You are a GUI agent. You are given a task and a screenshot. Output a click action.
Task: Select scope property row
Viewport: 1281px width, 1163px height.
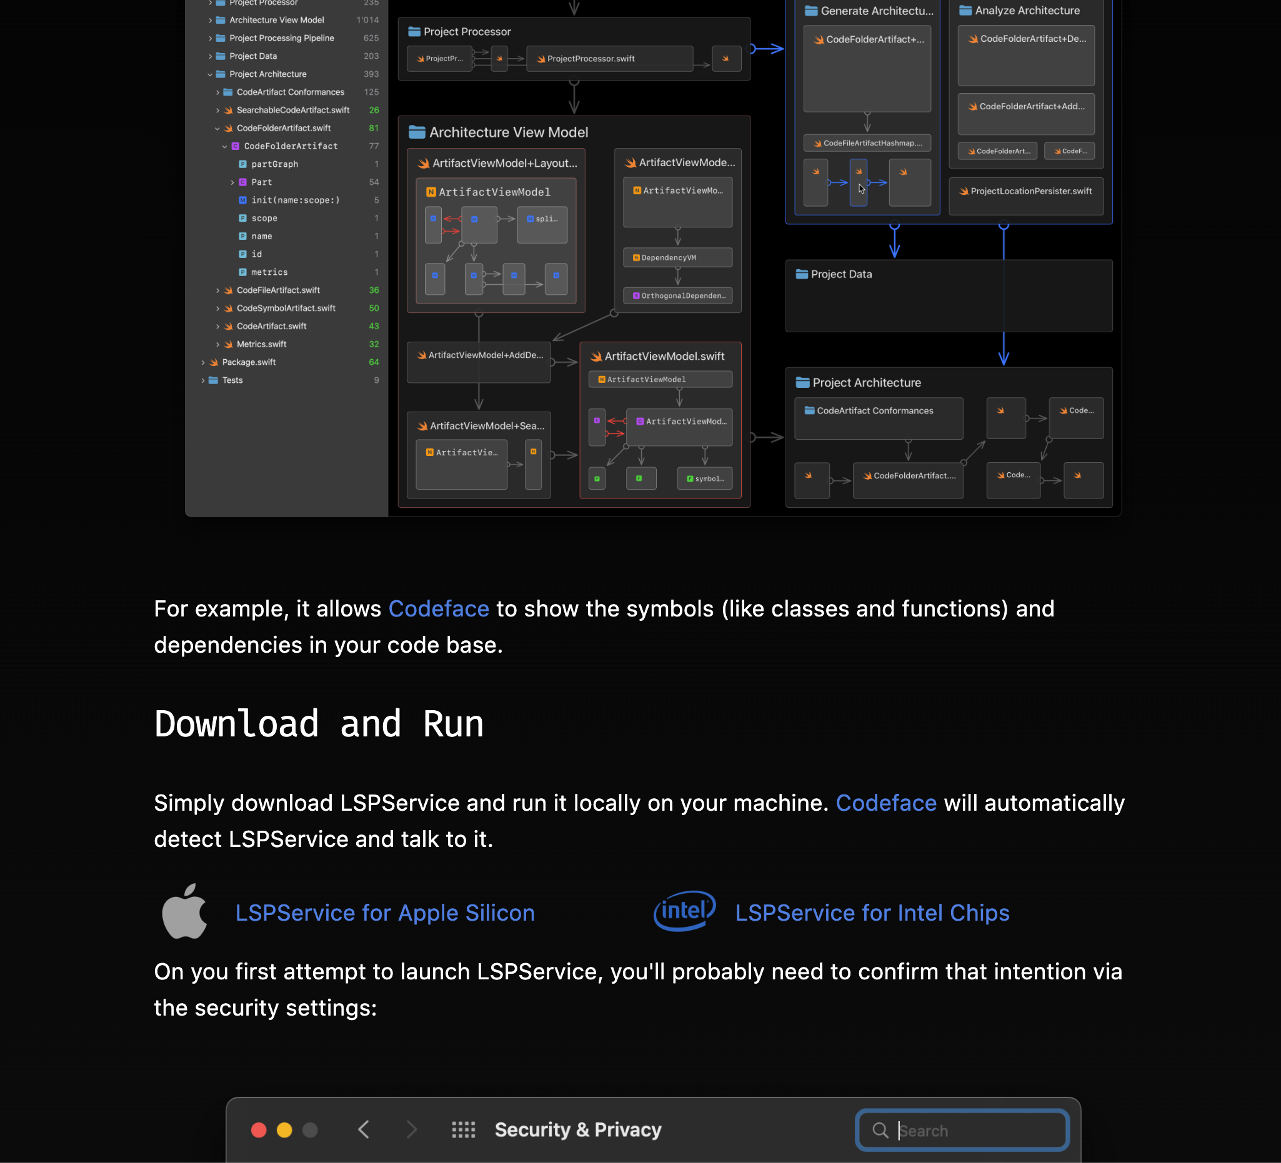coord(264,218)
